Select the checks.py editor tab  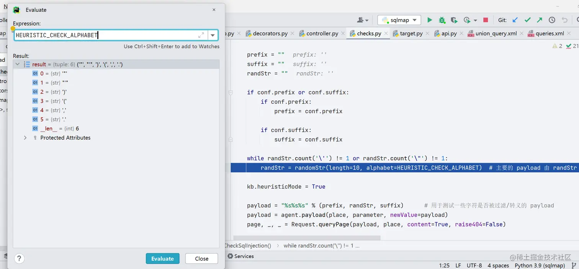pyautogui.click(x=369, y=34)
